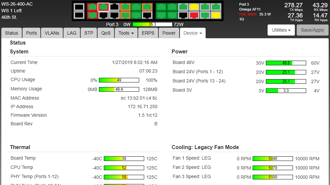Open the VLANs tab
Screen dimensions: 330x185
coord(52,33)
